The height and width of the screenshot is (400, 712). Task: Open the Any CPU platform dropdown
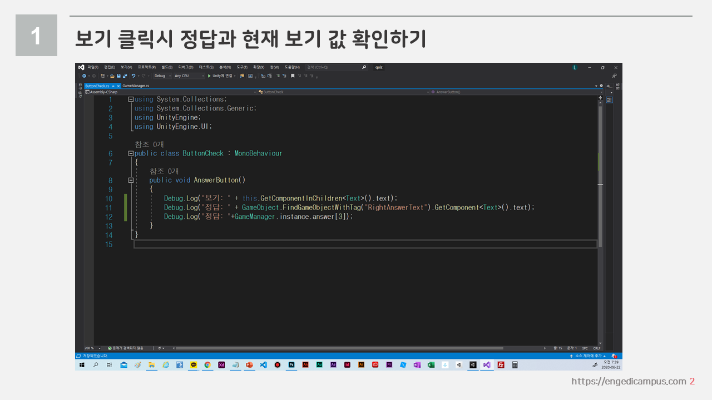(x=189, y=76)
